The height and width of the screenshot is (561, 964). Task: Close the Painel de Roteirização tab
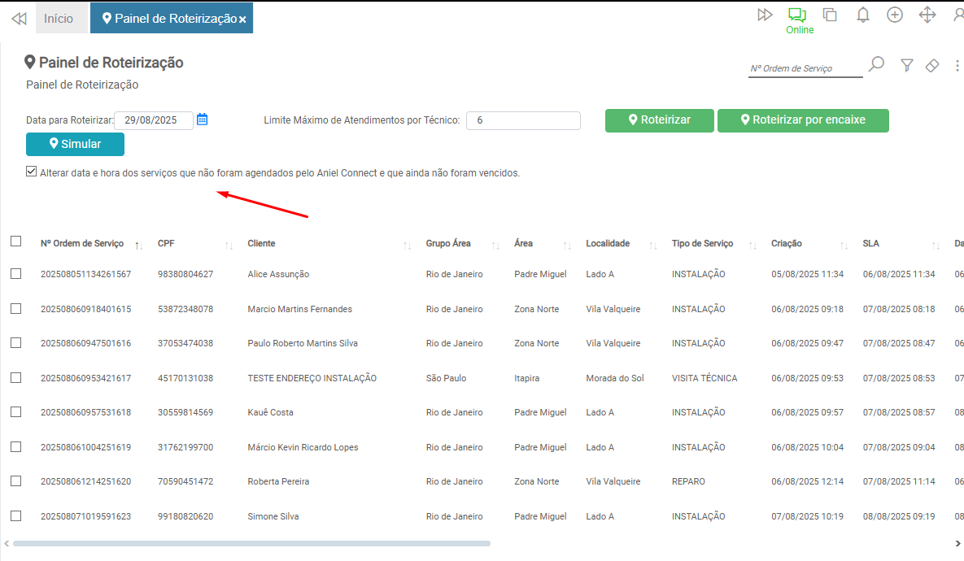click(242, 19)
